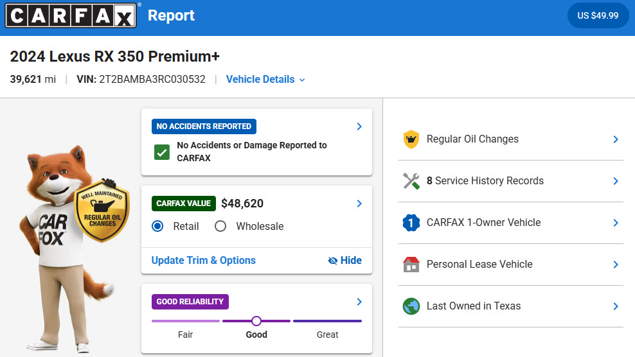
Task: Open Update Trim & Options link
Action: pyautogui.click(x=204, y=260)
